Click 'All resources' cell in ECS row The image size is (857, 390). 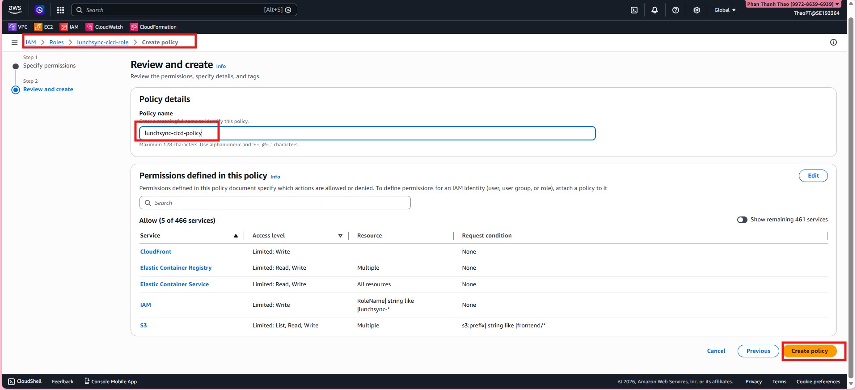click(x=374, y=284)
